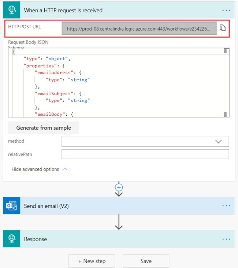The width and height of the screenshot is (238, 268).
Task: Click the Response action icon
Action: click(12, 239)
